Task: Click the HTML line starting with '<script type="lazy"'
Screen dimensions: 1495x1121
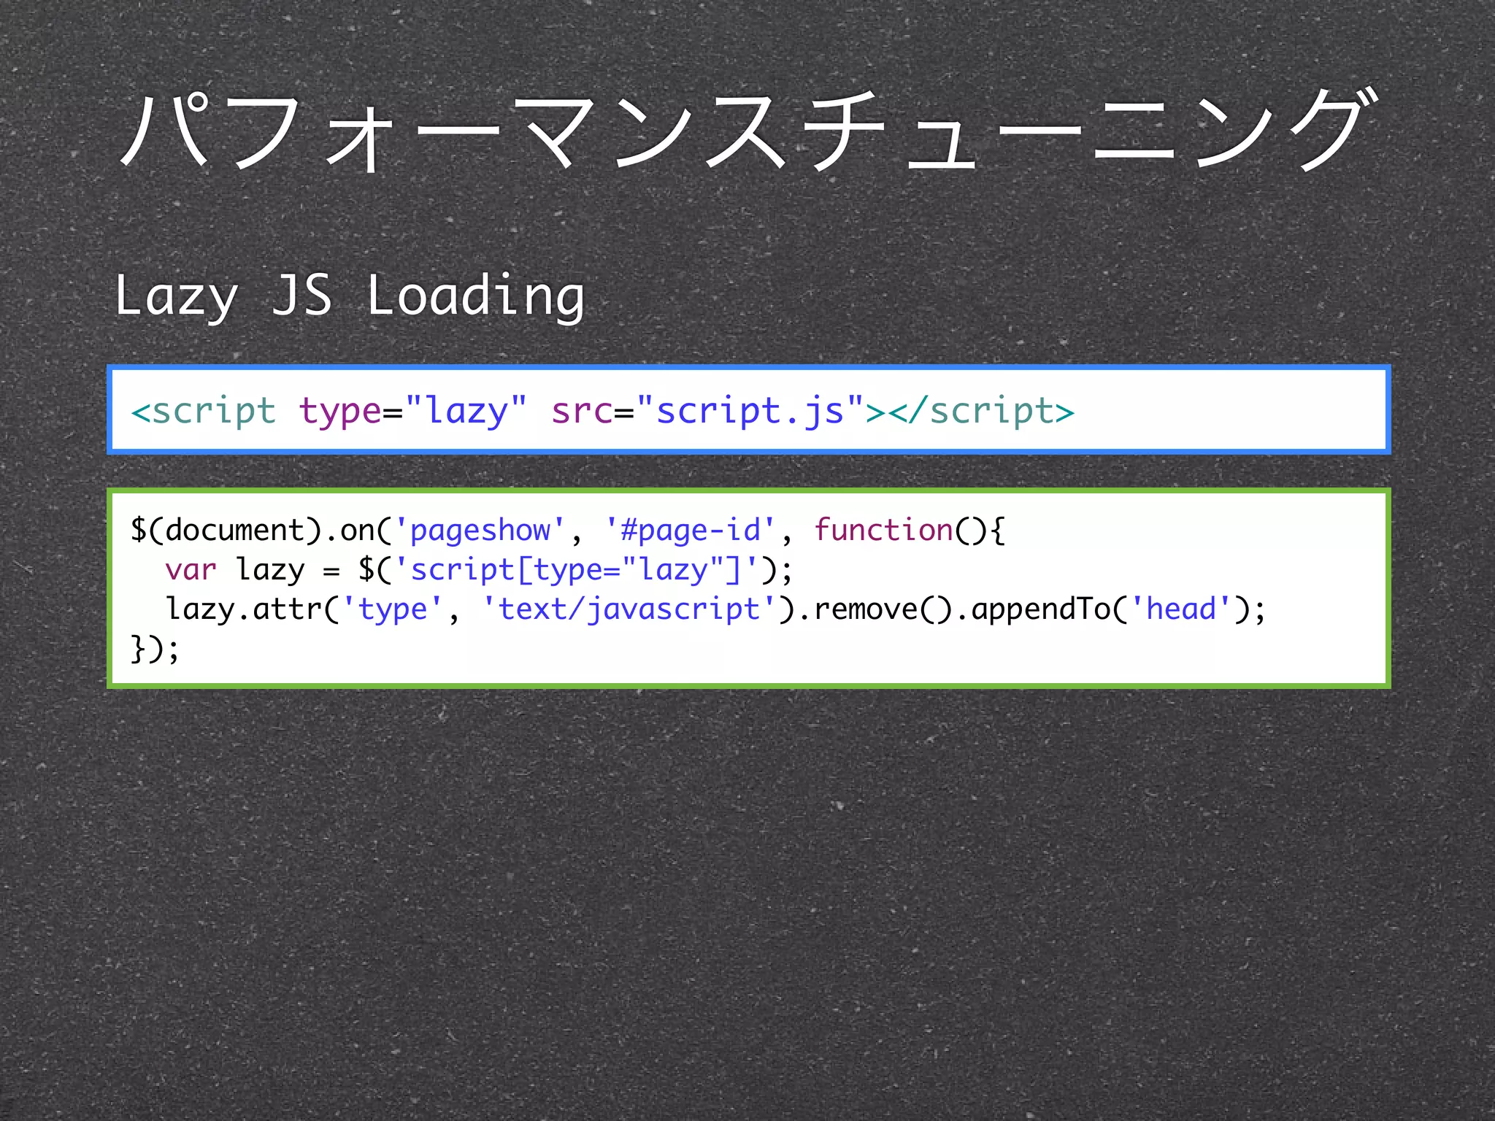Action: pos(603,411)
